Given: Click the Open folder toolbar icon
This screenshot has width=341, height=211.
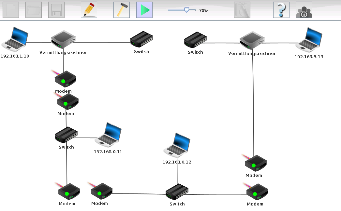Looking at the screenshot, I should [x=34, y=10].
